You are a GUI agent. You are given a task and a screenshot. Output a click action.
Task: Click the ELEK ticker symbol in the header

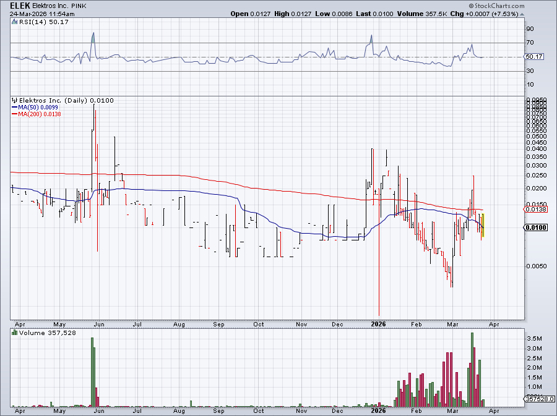(20, 6)
